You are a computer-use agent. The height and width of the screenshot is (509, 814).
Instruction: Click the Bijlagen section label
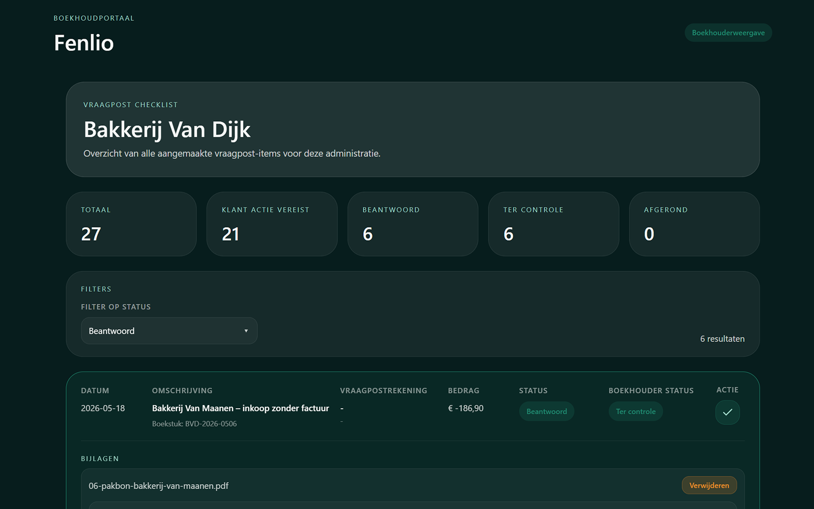coord(100,459)
